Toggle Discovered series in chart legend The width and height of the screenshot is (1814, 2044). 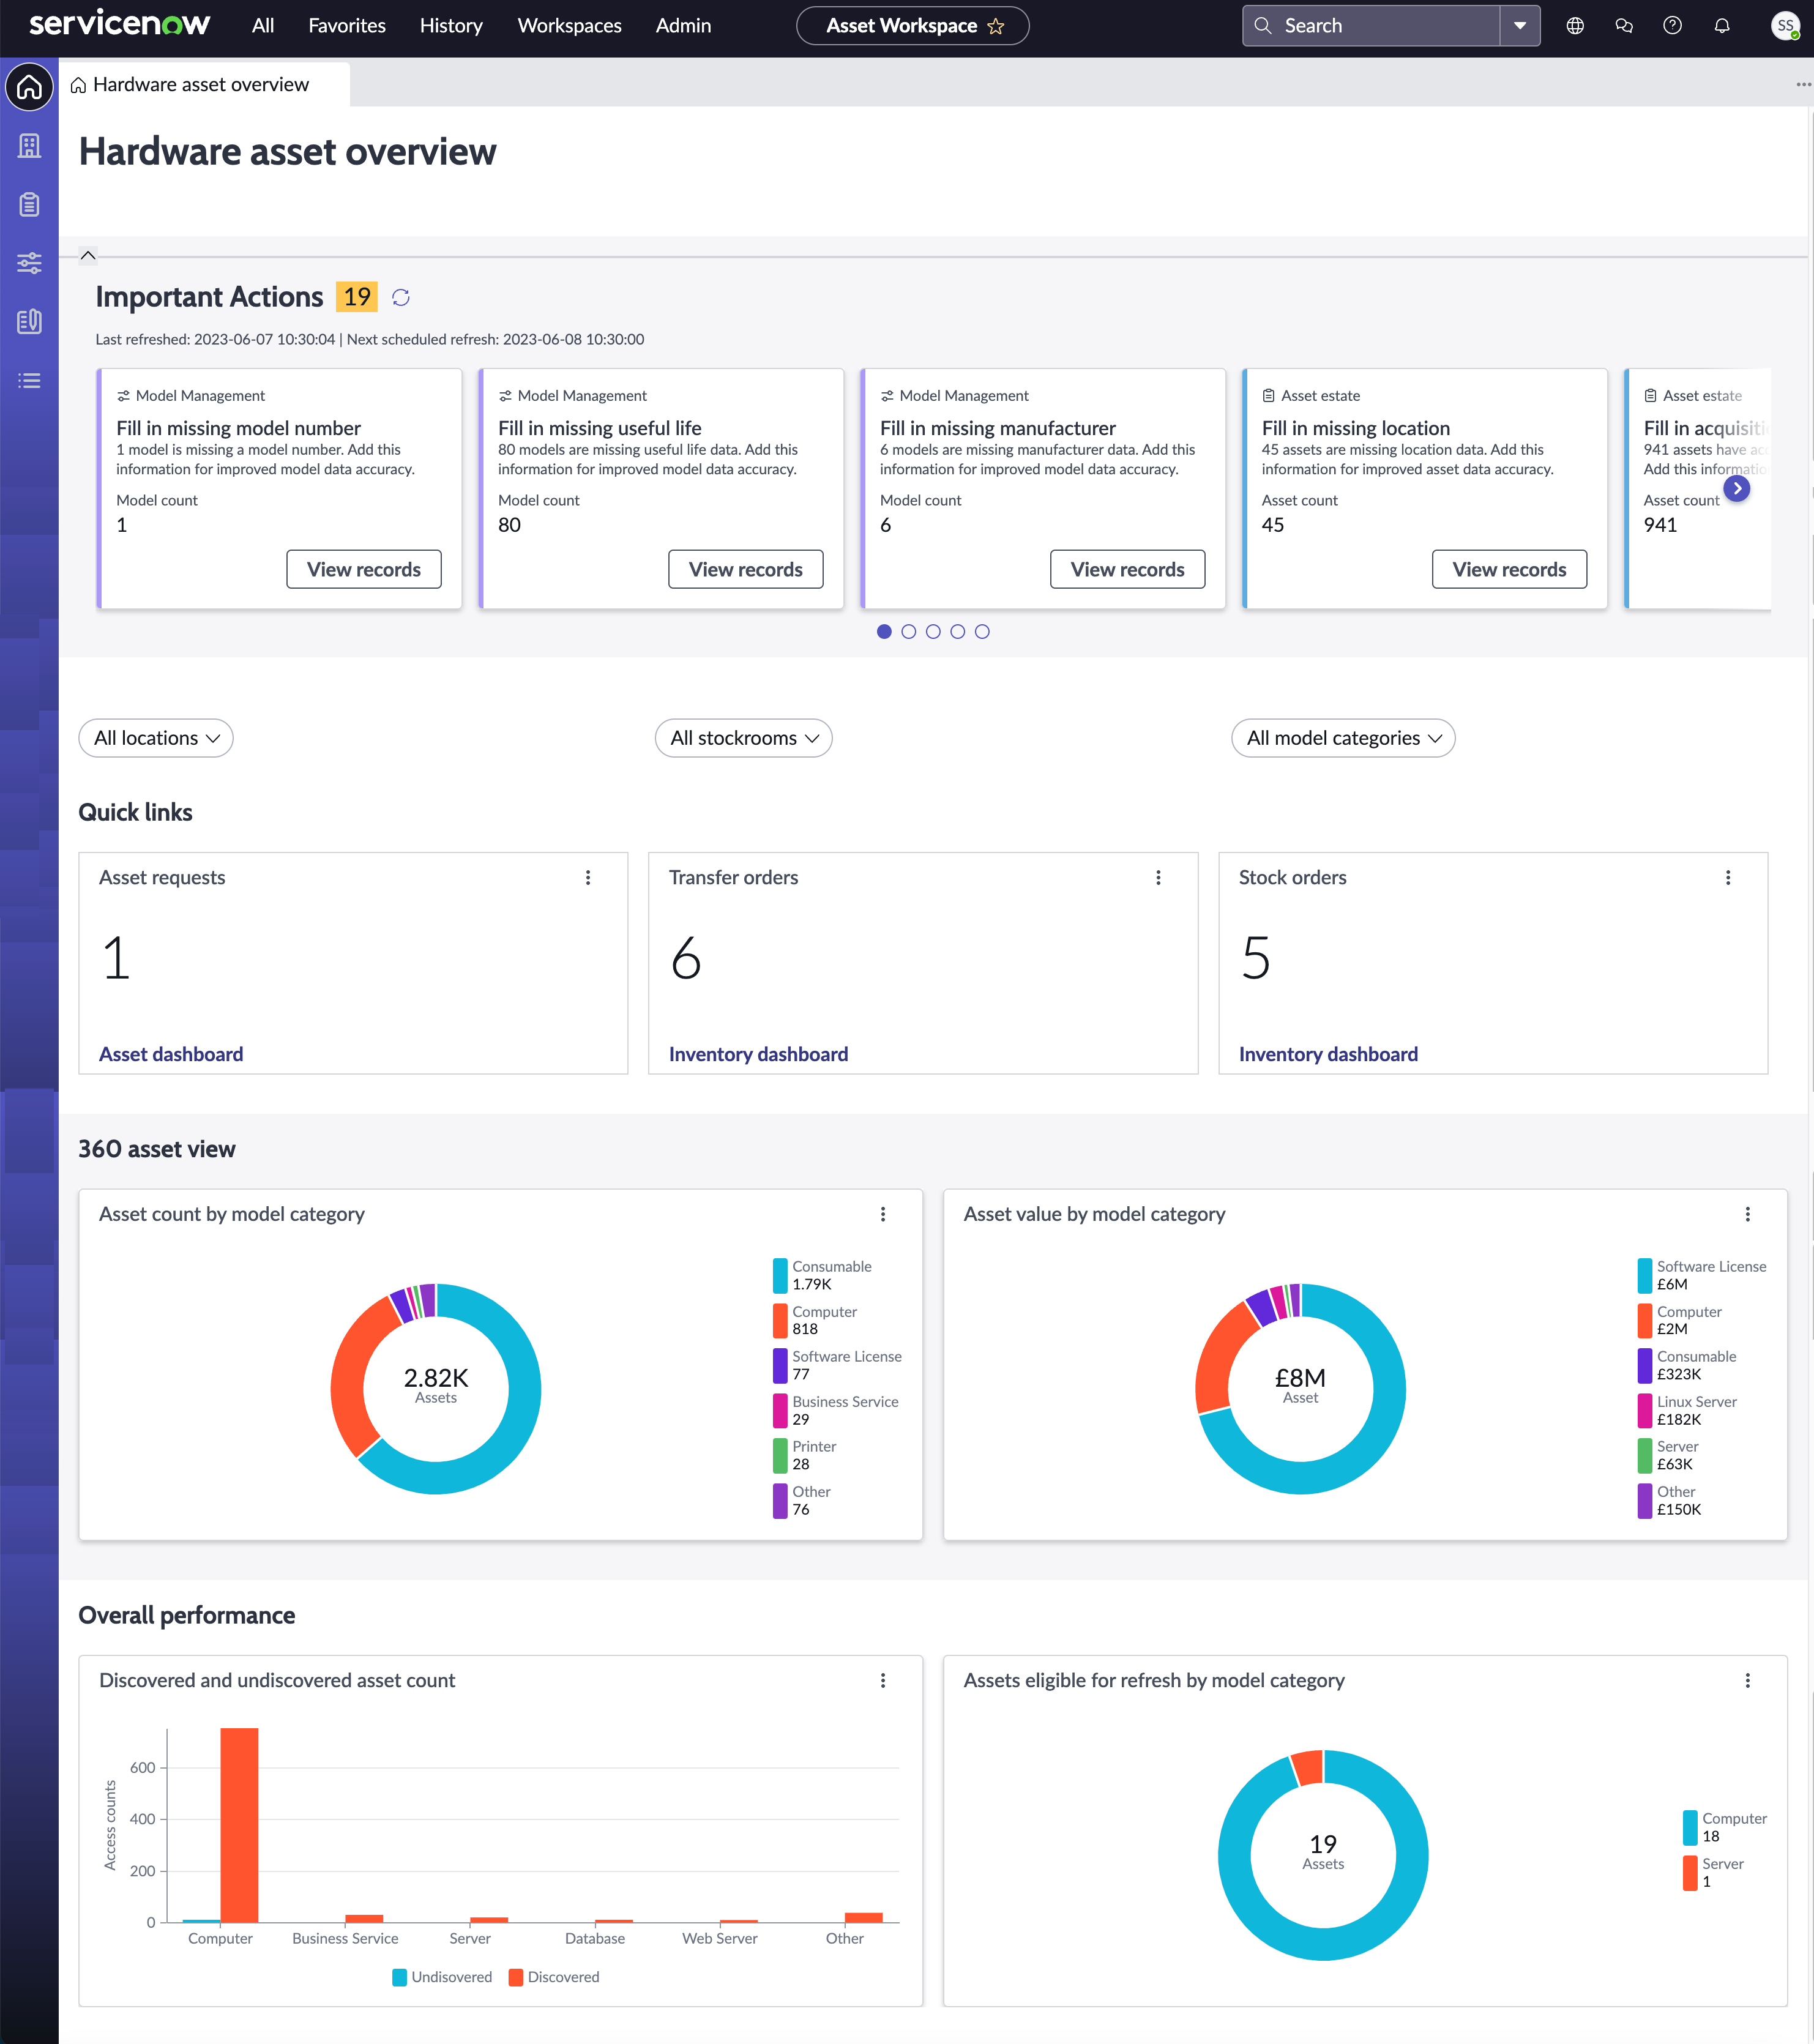pyautogui.click(x=554, y=1976)
